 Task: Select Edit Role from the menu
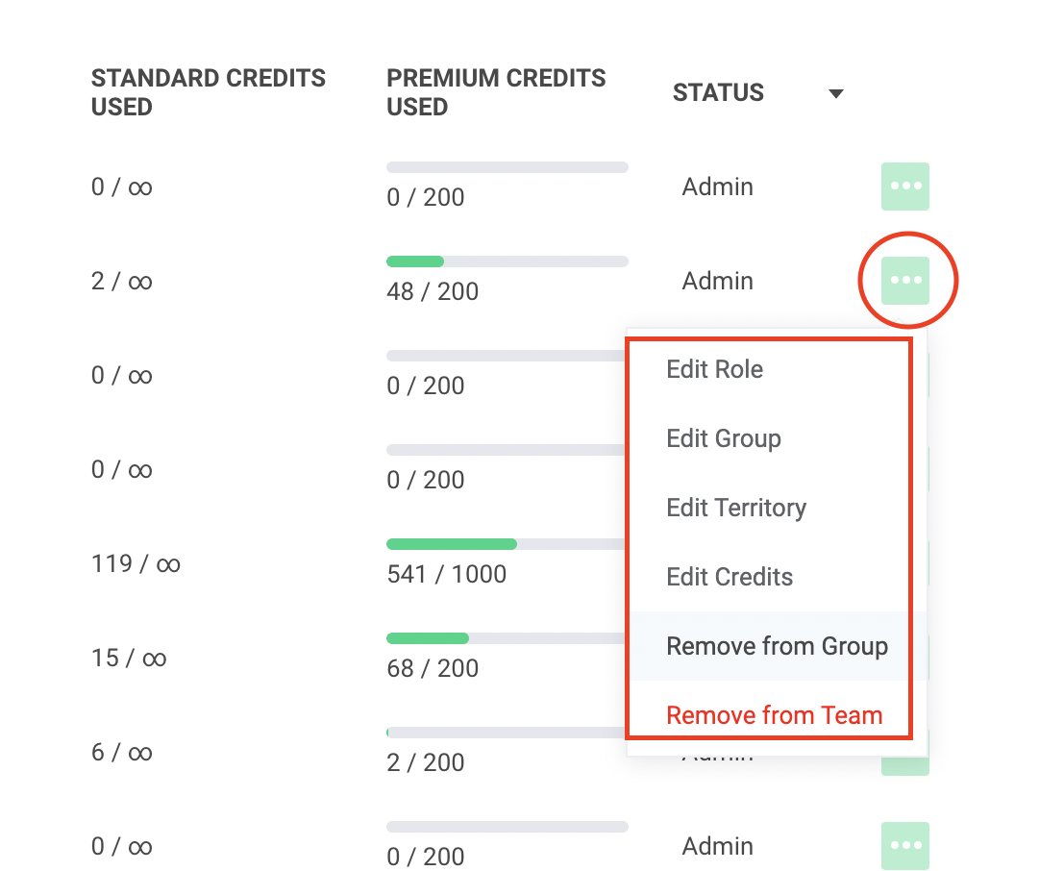[x=714, y=369]
